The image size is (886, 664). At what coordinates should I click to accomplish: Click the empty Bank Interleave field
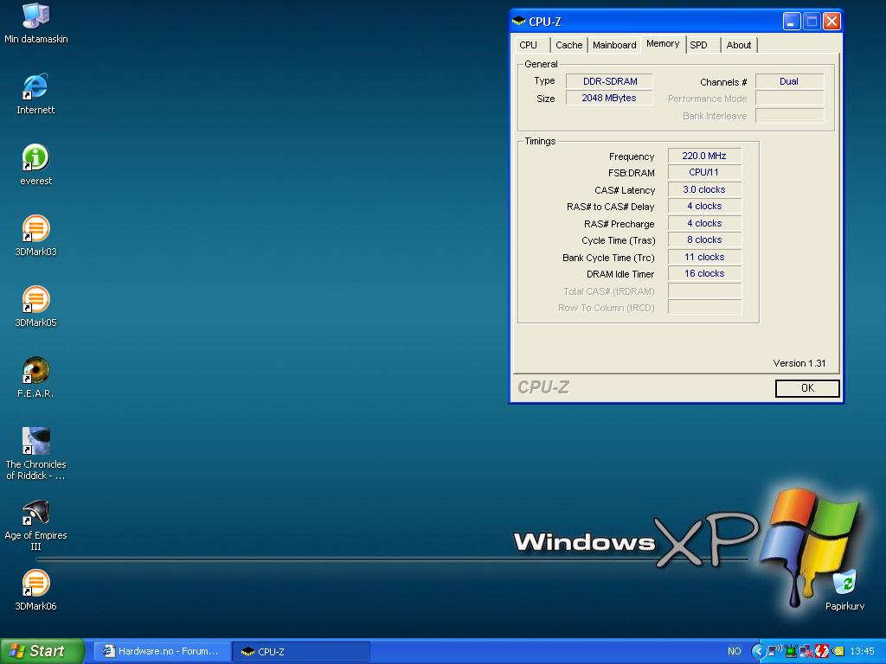pos(789,116)
